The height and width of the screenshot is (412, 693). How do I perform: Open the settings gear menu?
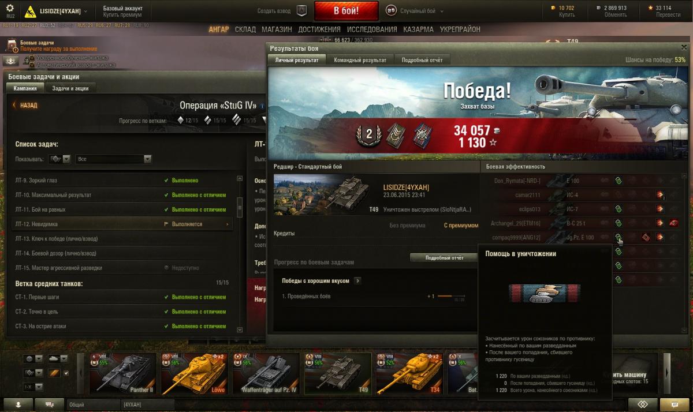tap(10, 10)
